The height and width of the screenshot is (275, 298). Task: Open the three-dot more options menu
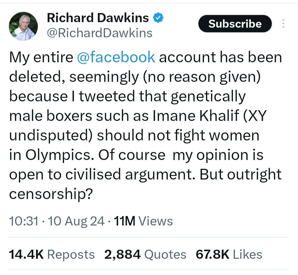283,24
